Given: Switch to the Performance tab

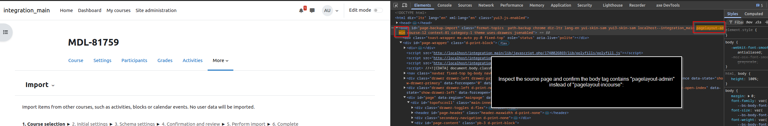Looking at the screenshot, I should (511, 5).
